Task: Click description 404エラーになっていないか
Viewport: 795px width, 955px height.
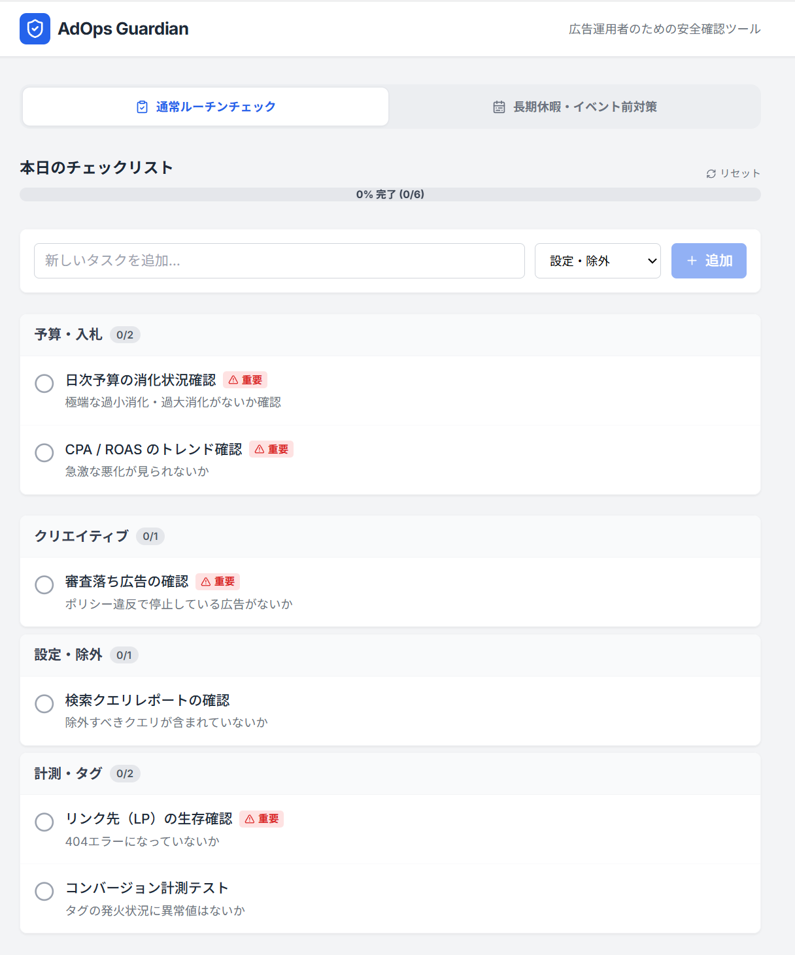Action: point(143,842)
